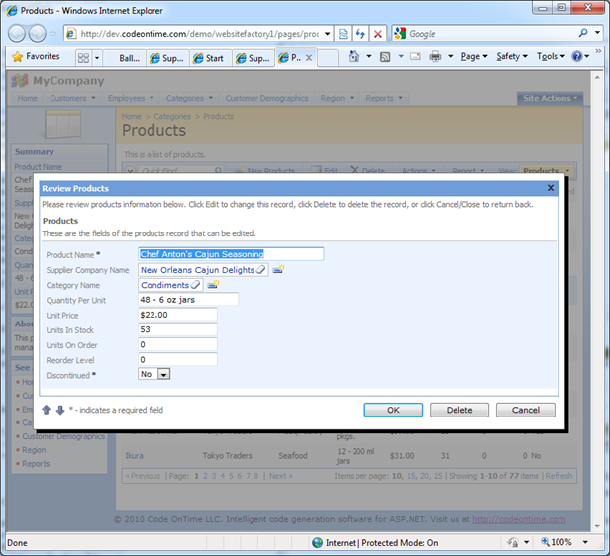Click the search magnifier in Google box
Screen dimensions: 610x556
pyautogui.click(x=583, y=33)
